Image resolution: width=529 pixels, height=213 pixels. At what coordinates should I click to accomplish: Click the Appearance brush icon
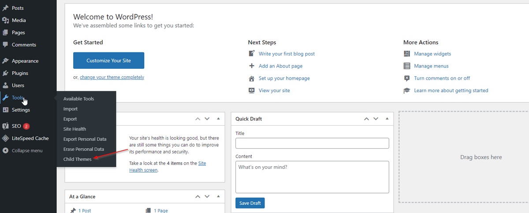click(5, 61)
